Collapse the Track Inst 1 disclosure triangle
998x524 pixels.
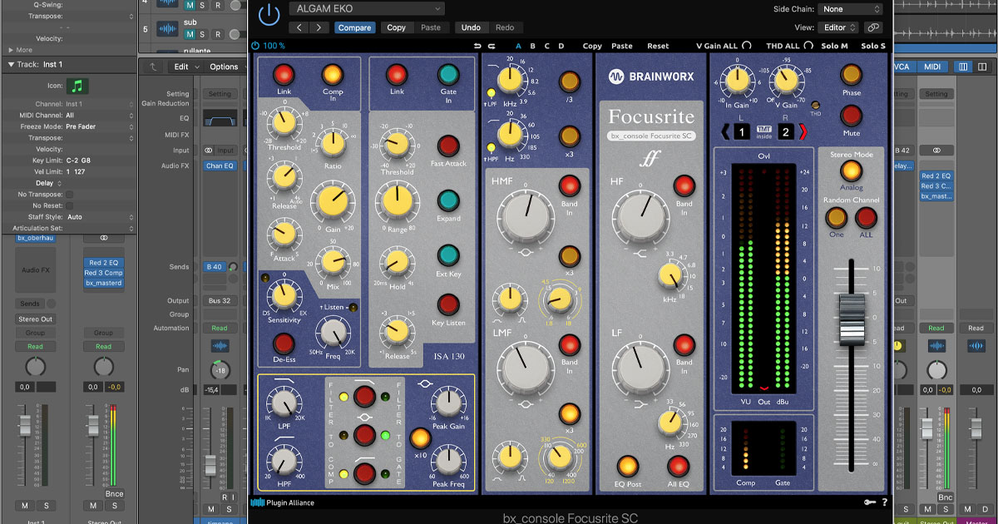(x=12, y=64)
